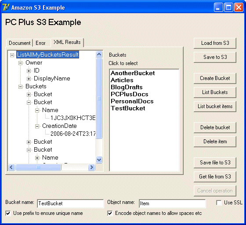246x225 pixels.
Task: Click the Create Bucket button
Action: pyautogui.click(x=215, y=78)
